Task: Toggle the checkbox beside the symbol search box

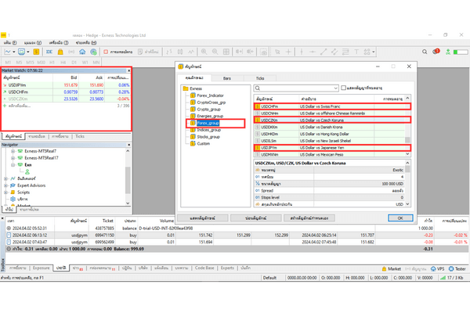Action: (343, 87)
